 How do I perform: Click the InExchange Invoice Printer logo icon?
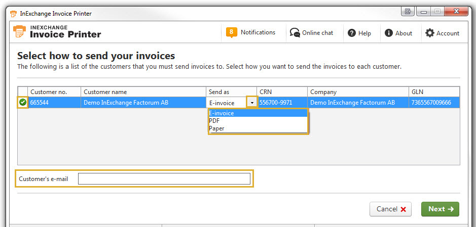coord(19,32)
